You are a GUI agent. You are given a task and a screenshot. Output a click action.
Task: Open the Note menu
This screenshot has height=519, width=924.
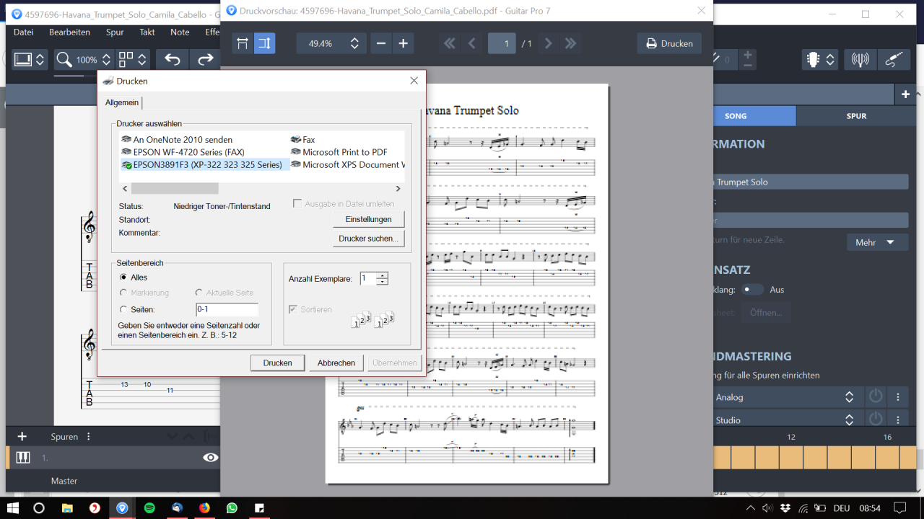point(180,32)
